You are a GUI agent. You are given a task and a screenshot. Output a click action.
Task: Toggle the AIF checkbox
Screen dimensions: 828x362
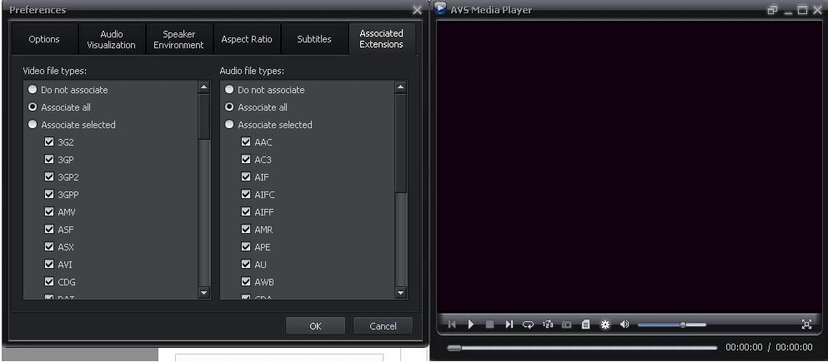pyautogui.click(x=245, y=176)
